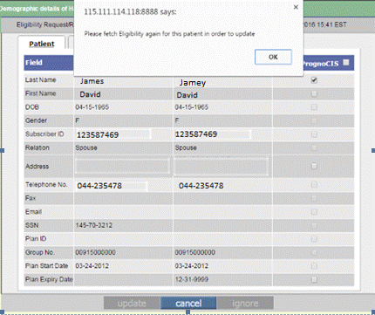Open the Patient tab
The width and height of the screenshot is (375, 315).
click(x=42, y=44)
